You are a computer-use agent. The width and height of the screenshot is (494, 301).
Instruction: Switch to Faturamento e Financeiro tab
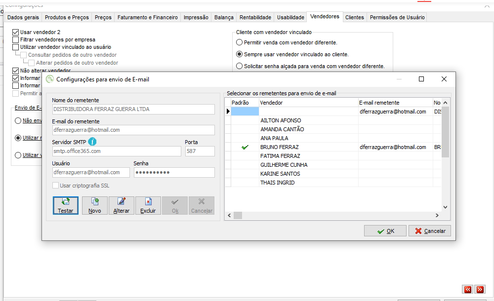point(147,17)
